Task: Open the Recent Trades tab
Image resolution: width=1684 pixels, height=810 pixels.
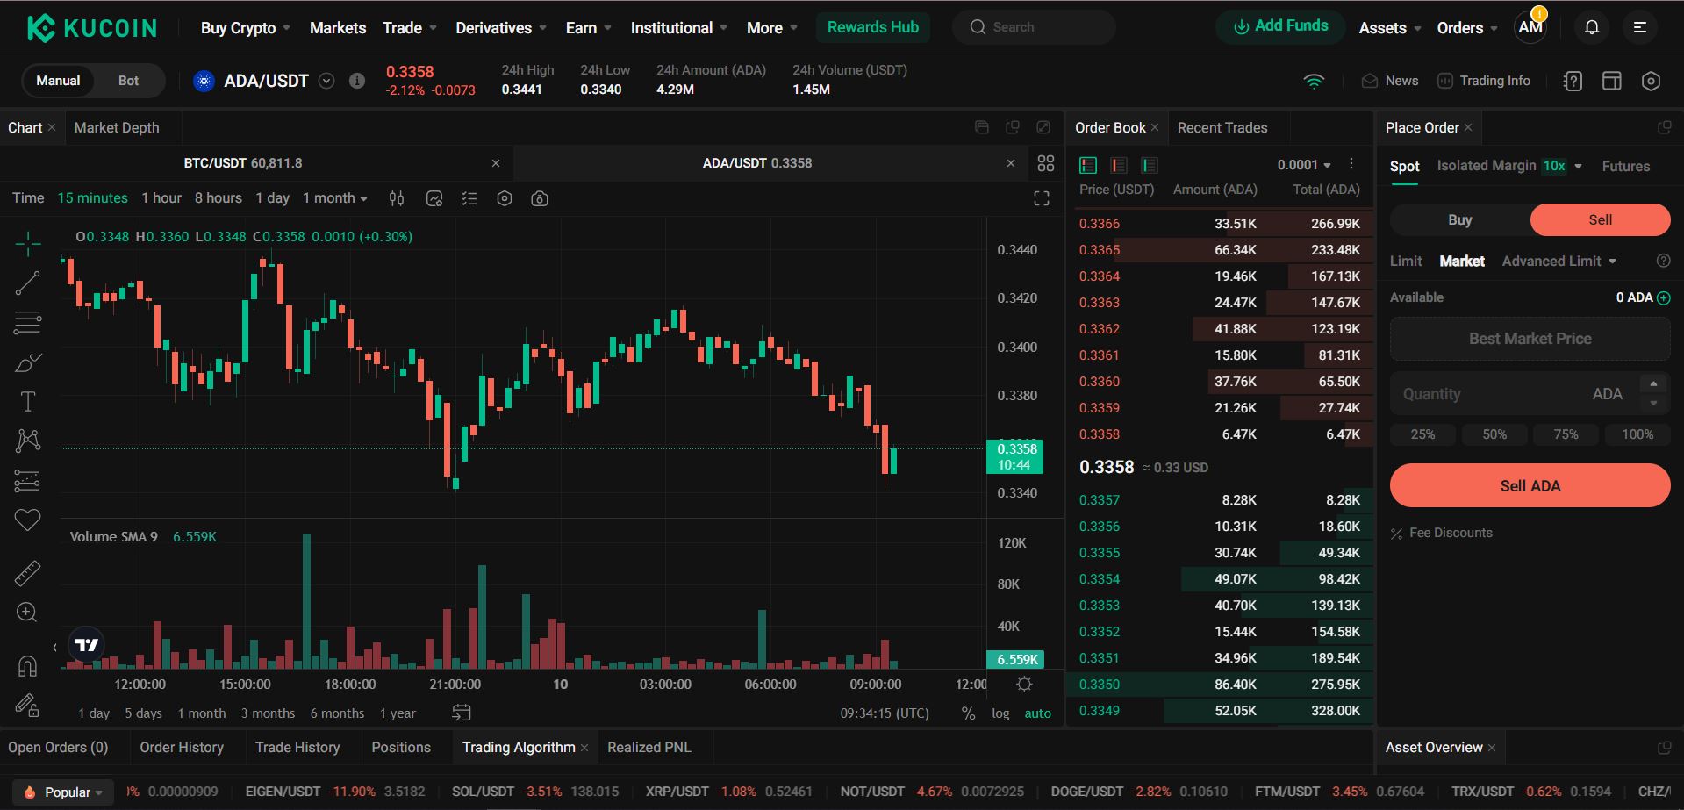Action: coord(1222,128)
